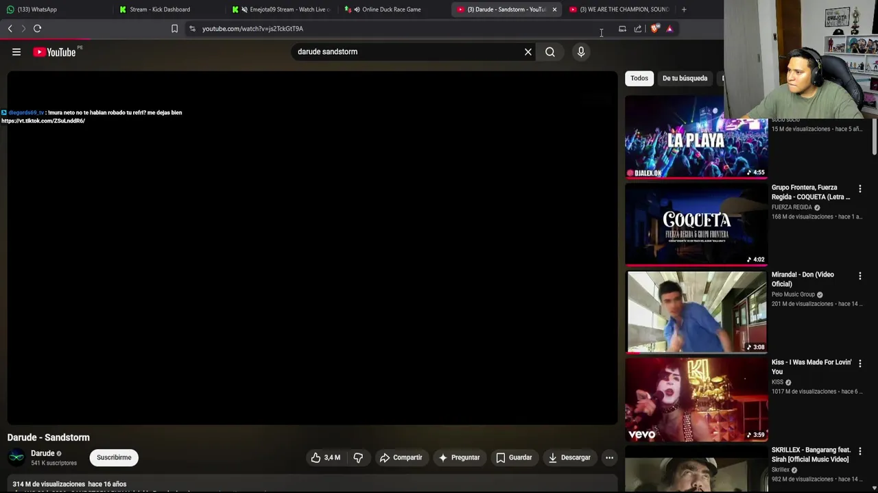Share this page via address bar icon
The height and width of the screenshot is (493, 878).
638,29
